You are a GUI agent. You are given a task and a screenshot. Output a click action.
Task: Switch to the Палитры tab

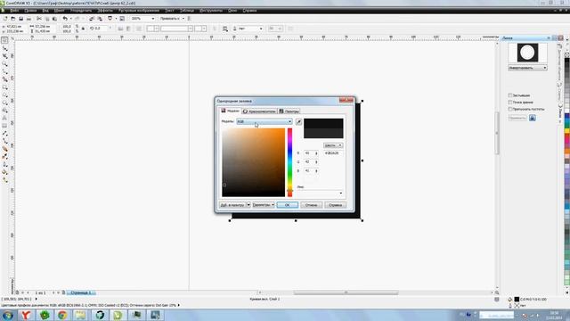coord(289,111)
